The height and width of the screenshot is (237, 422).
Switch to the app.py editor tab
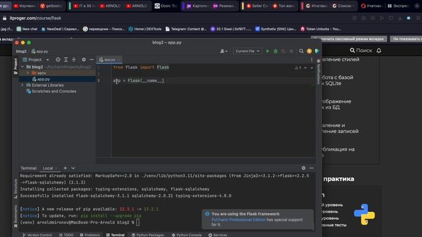(x=110, y=60)
